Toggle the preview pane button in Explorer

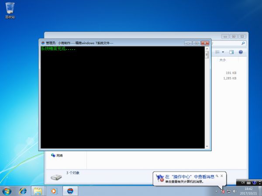tap(231, 52)
